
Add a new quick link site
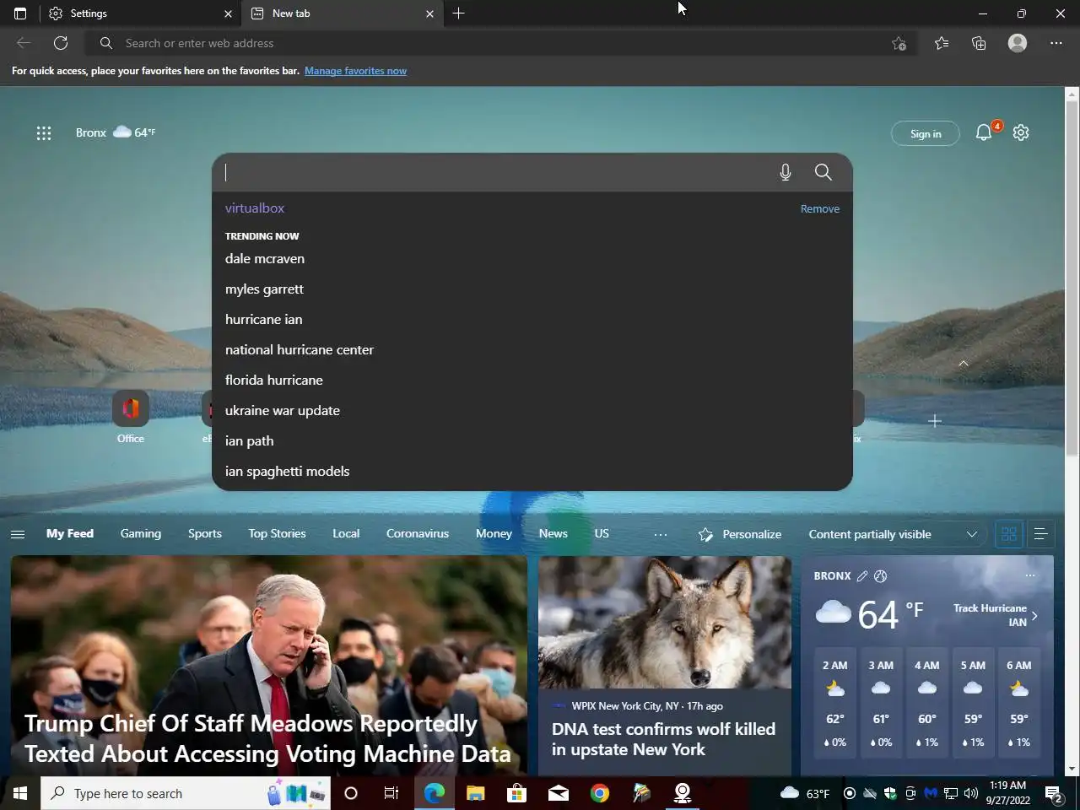(x=934, y=420)
